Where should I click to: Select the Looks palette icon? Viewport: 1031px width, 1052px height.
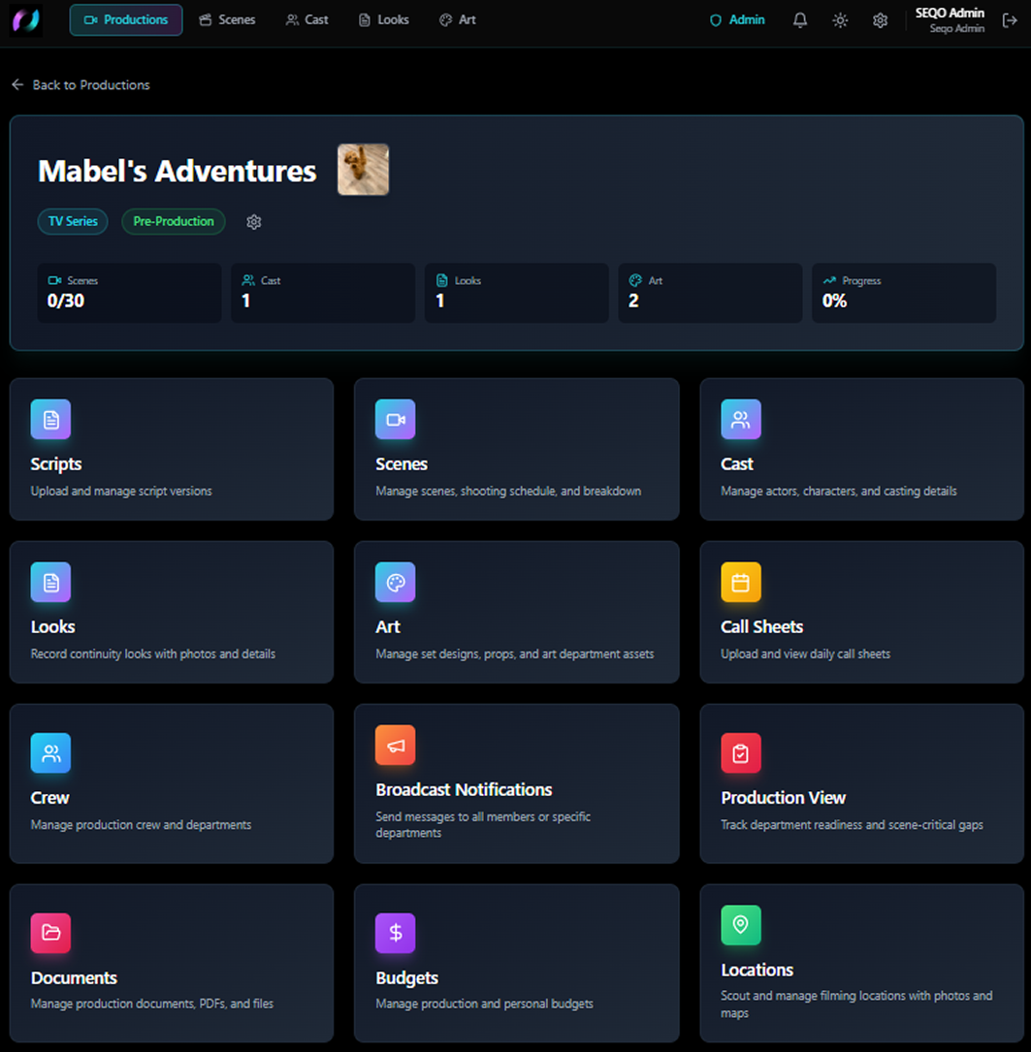[x=50, y=582]
